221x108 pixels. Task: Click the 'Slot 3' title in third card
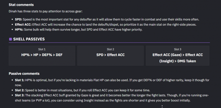click(178, 49)
